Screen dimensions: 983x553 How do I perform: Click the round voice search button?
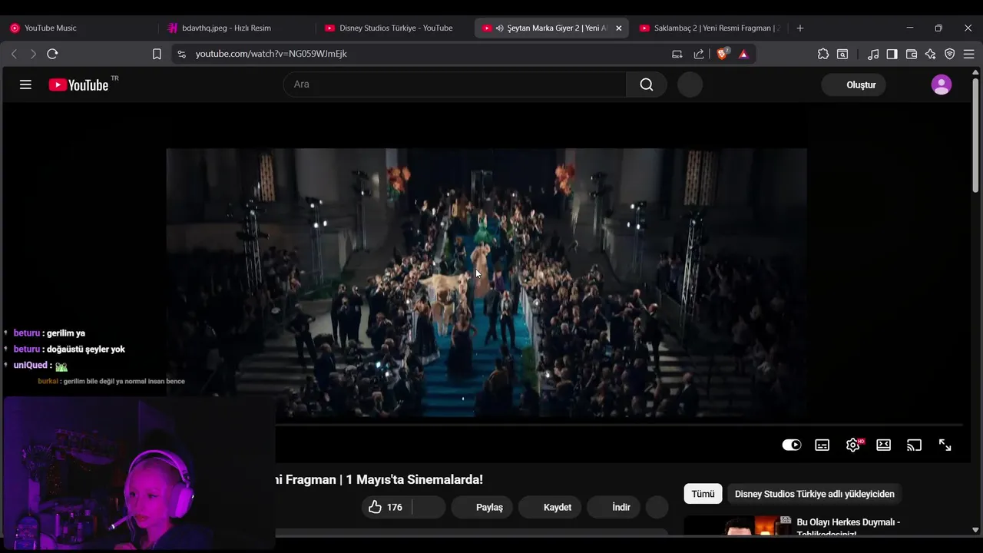[690, 84]
